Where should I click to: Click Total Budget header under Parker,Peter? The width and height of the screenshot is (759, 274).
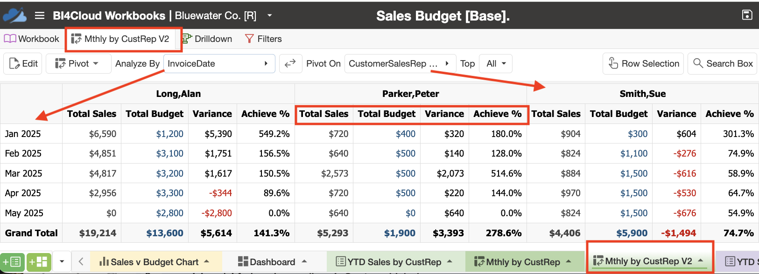point(387,114)
